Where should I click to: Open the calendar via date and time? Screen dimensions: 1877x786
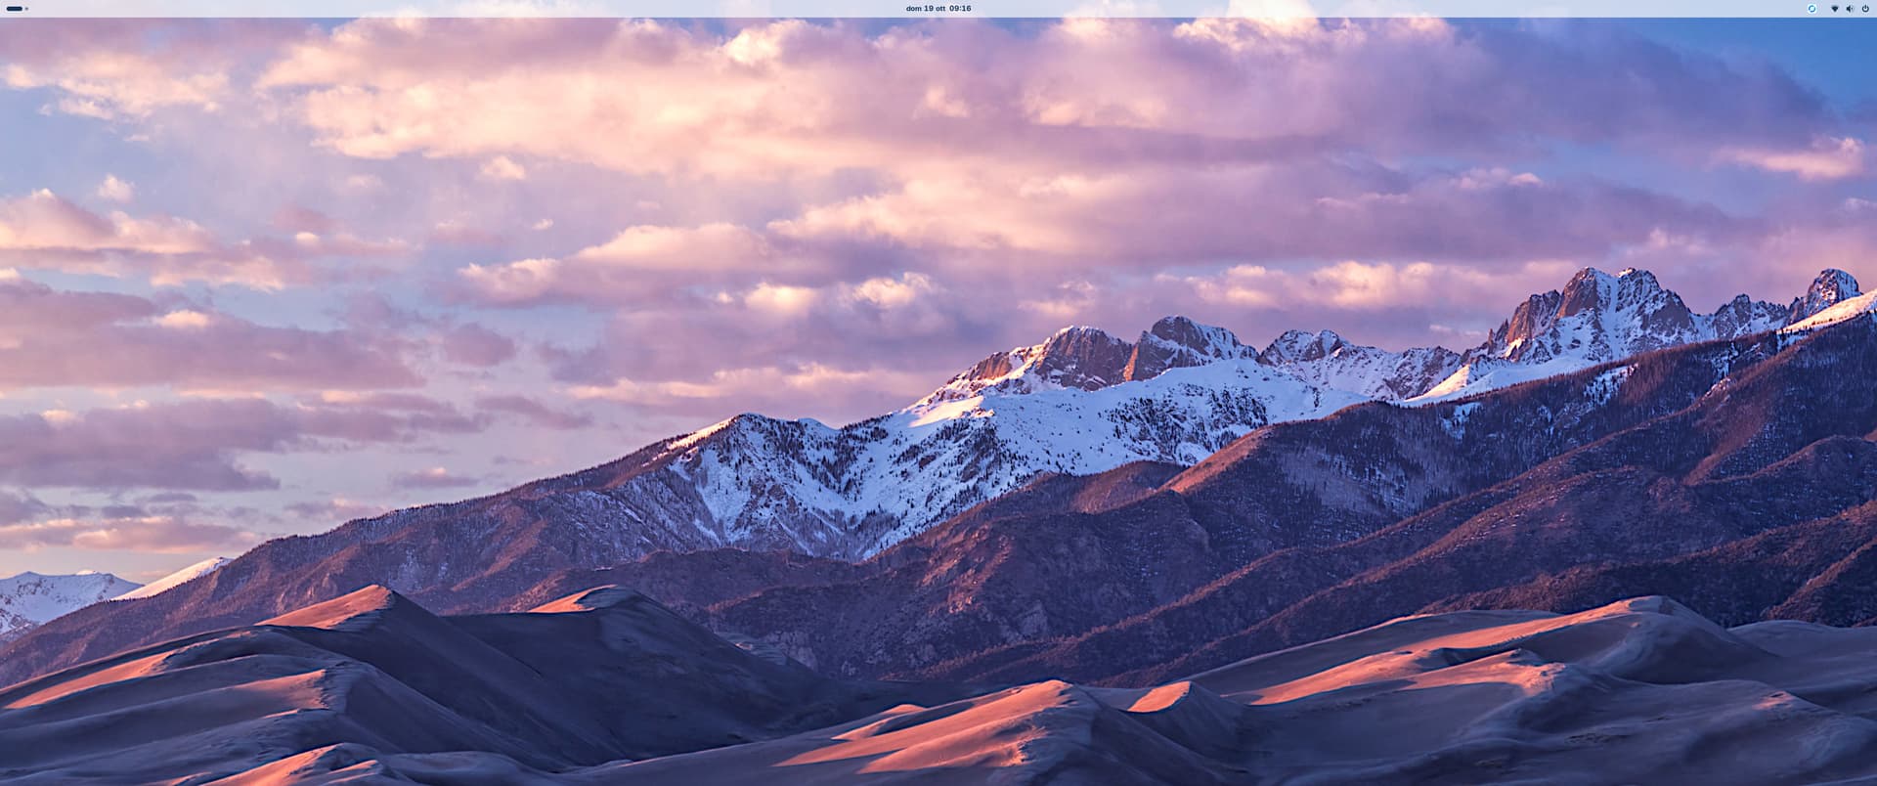pyautogui.click(x=938, y=8)
